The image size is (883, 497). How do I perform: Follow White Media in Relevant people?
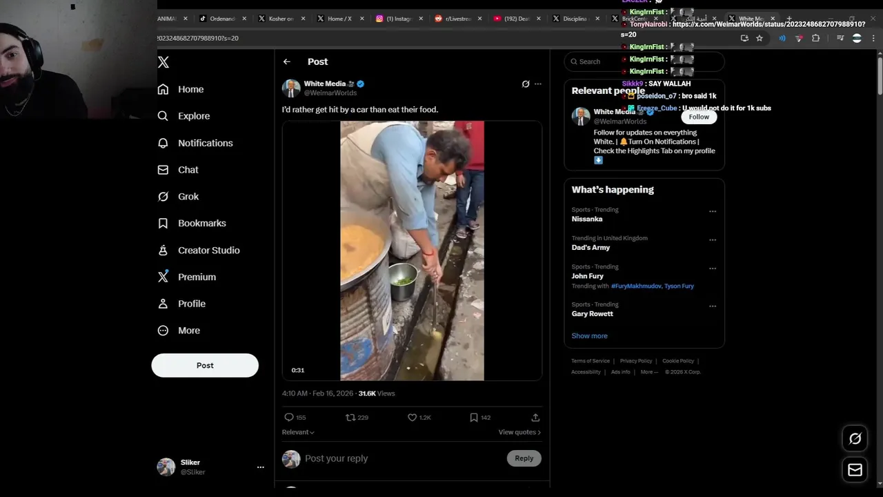699,117
